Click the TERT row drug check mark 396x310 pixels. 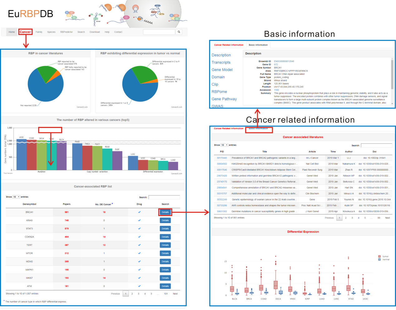[x=139, y=245]
